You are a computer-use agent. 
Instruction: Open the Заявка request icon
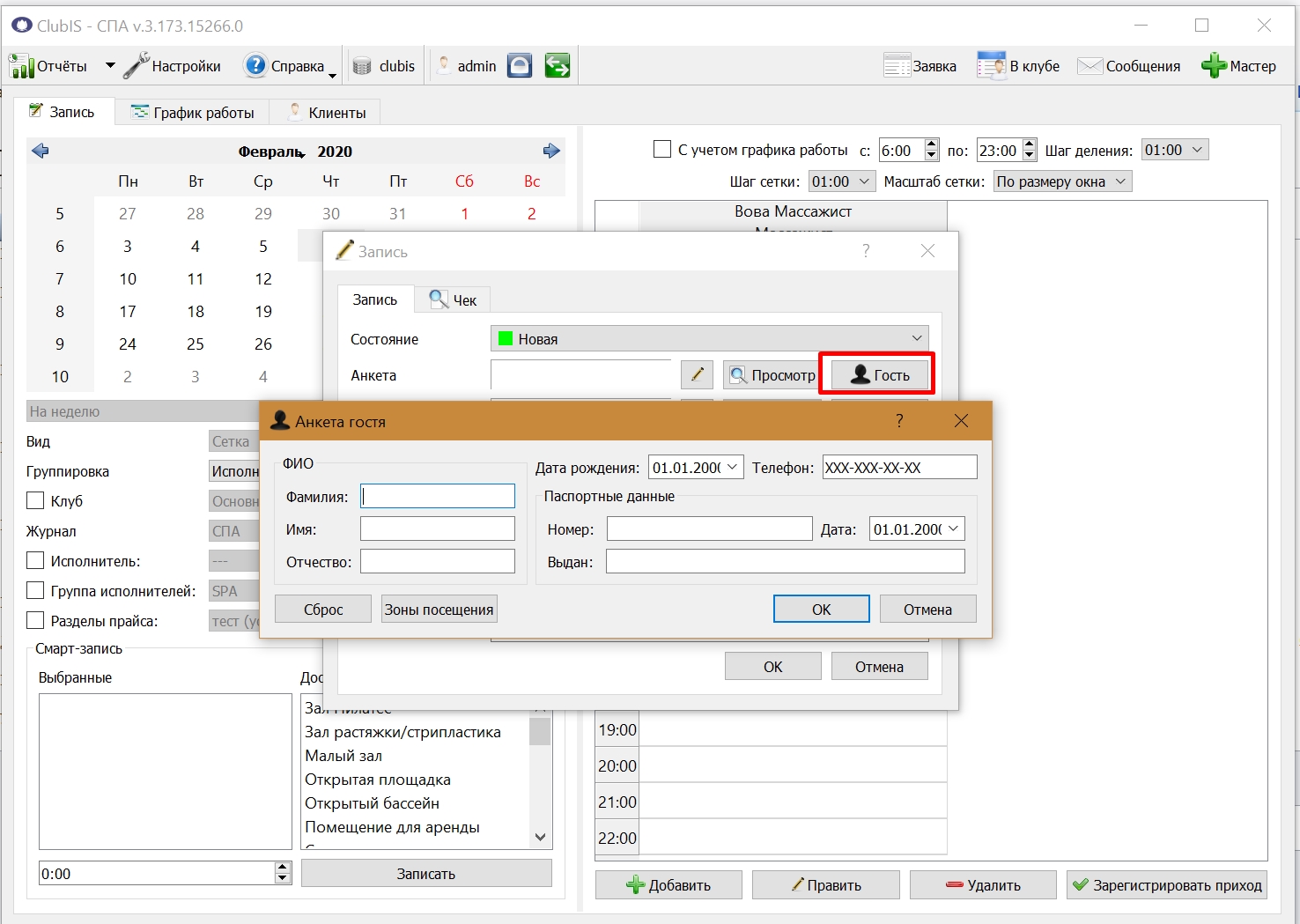tap(897, 66)
